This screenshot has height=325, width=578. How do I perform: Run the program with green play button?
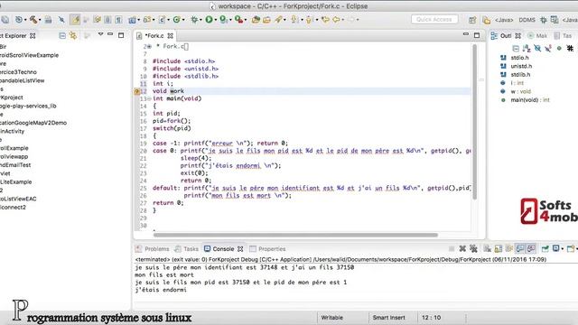[209, 20]
